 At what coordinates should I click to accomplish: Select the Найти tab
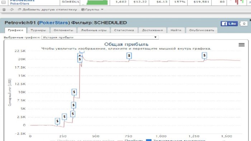coord(176,30)
